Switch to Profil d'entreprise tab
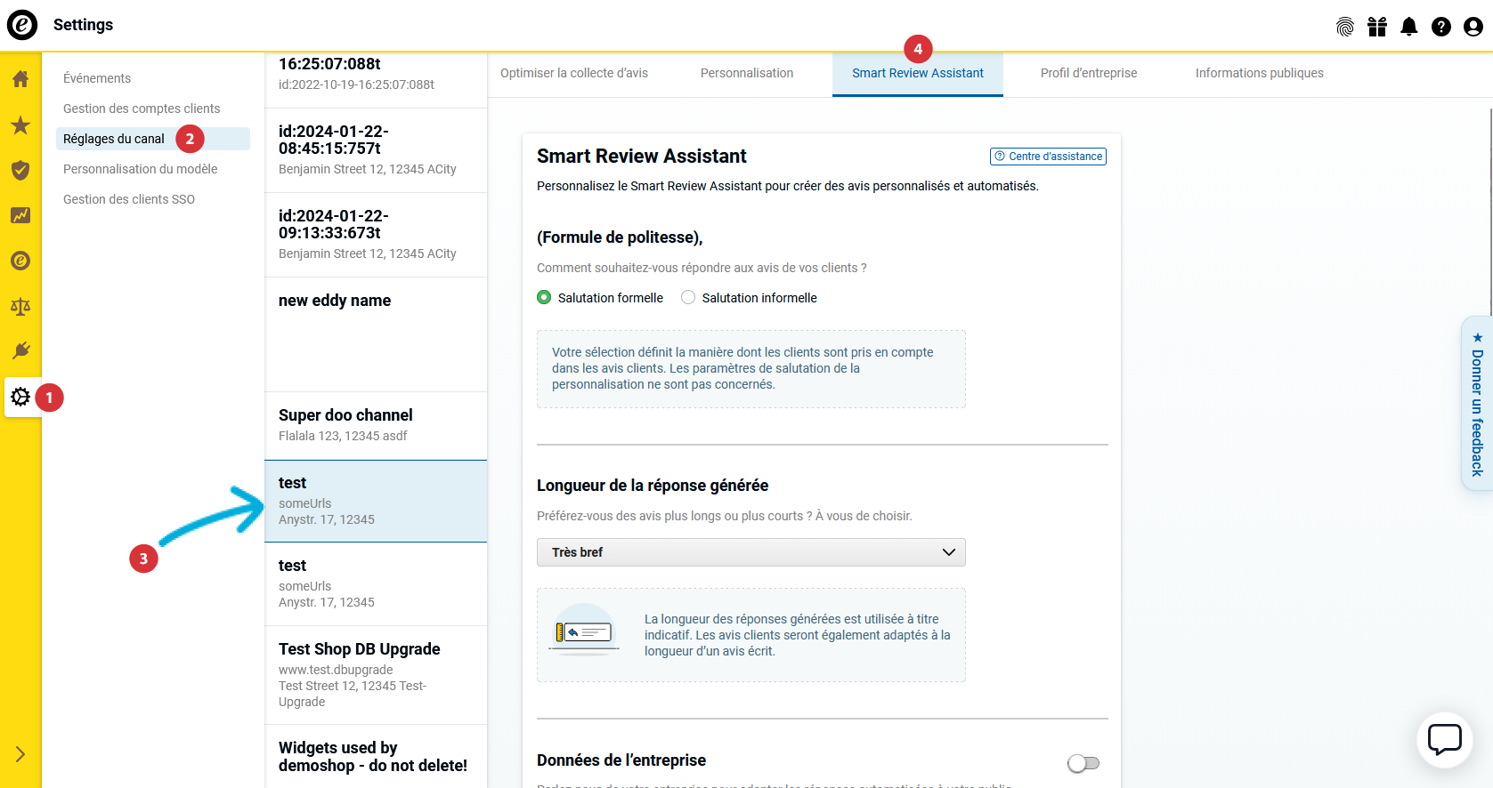 click(1088, 73)
